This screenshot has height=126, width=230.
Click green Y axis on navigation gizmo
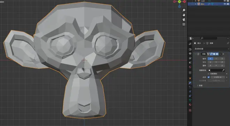point(179,1)
